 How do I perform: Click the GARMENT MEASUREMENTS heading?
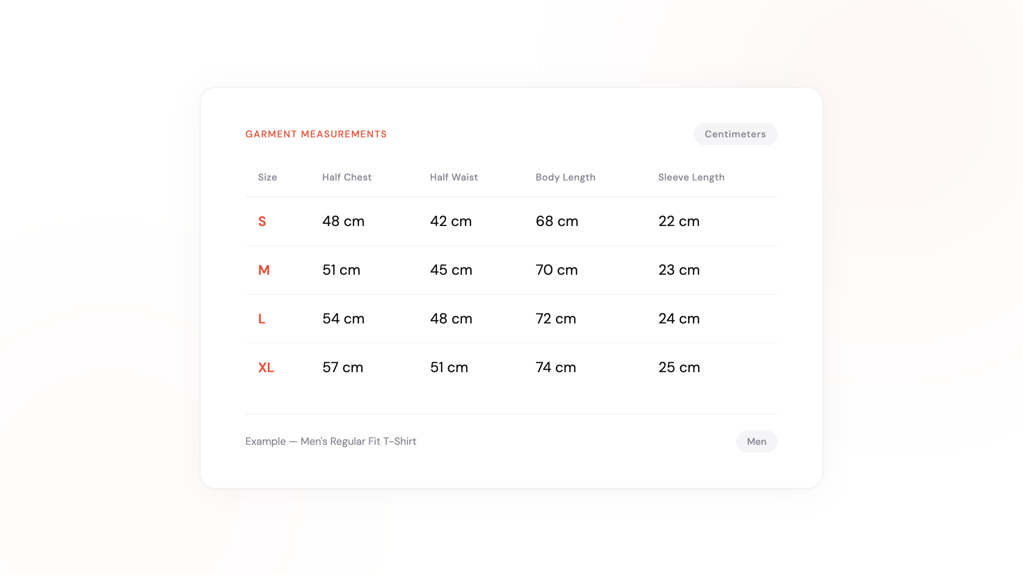(316, 134)
